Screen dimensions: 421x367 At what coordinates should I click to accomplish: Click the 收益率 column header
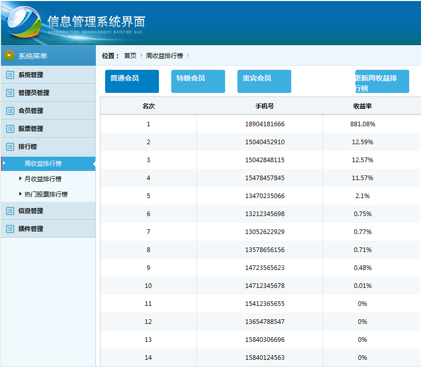[x=362, y=106]
